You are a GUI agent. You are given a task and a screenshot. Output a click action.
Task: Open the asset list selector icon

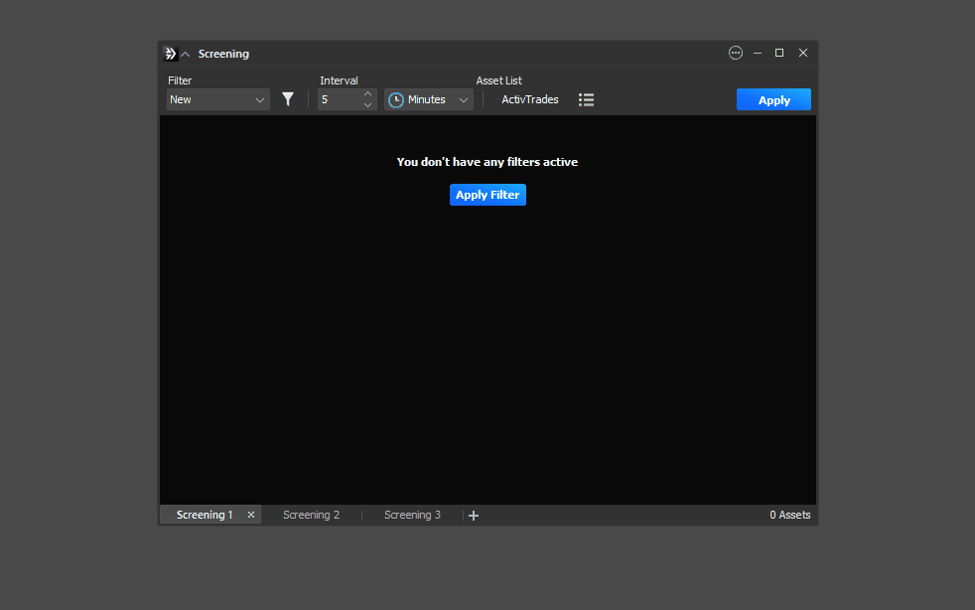point(586,99)
